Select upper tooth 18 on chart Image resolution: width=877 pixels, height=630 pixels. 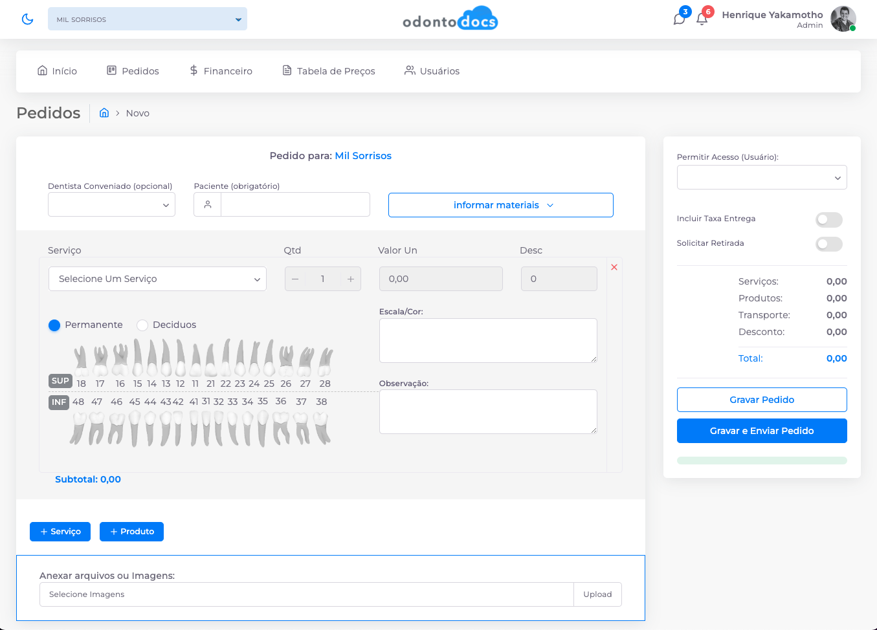pyautogui.click(x=81, y=362)
